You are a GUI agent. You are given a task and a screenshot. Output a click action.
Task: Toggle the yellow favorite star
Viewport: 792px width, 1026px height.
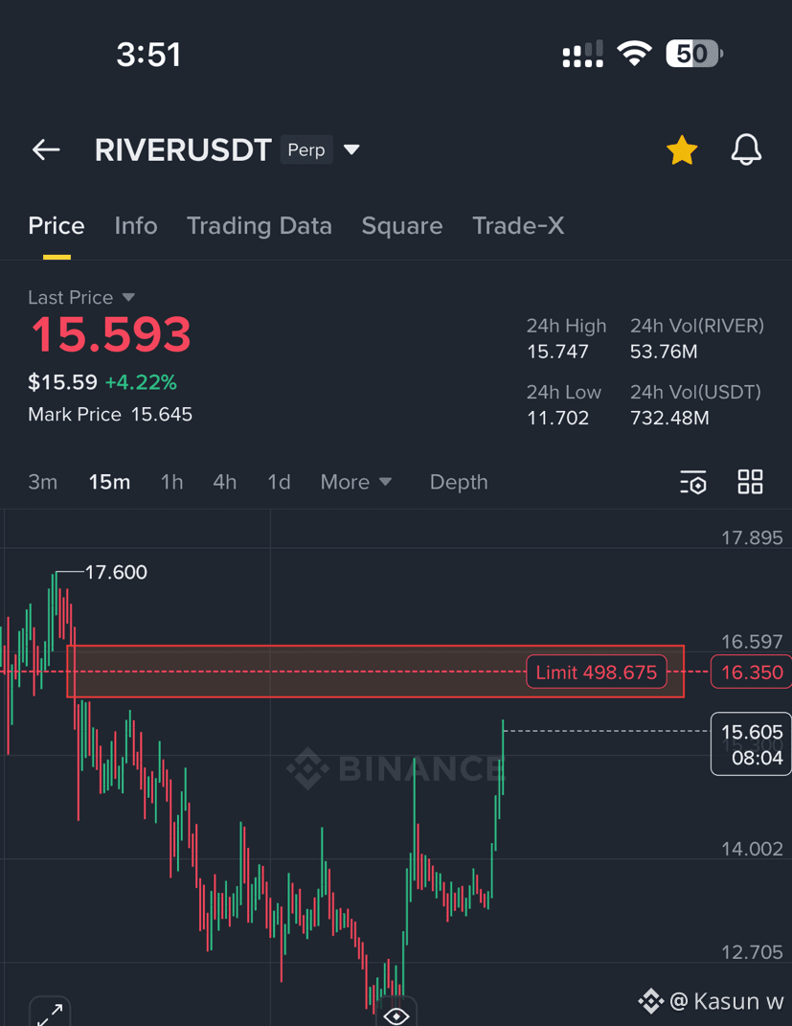pyautogui.click(x=682, y=149)
